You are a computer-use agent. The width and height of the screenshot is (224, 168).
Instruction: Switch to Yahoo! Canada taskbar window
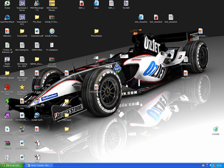click(39, 165)
